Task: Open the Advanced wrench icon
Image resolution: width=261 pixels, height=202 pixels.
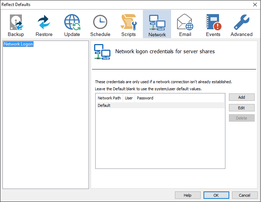Action: [242, 22]
